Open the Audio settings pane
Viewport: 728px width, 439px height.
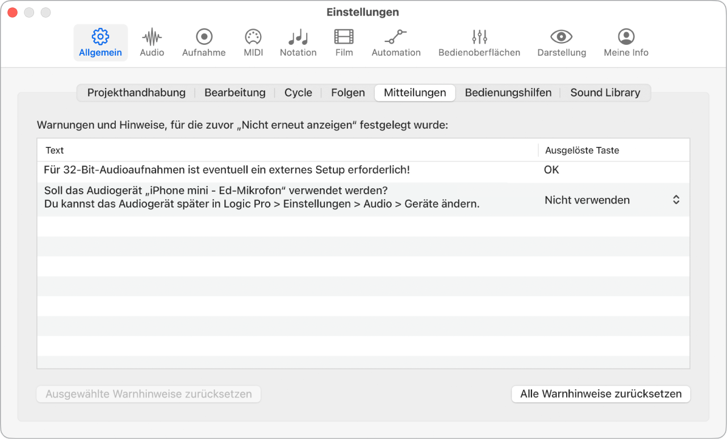(152, 43)
